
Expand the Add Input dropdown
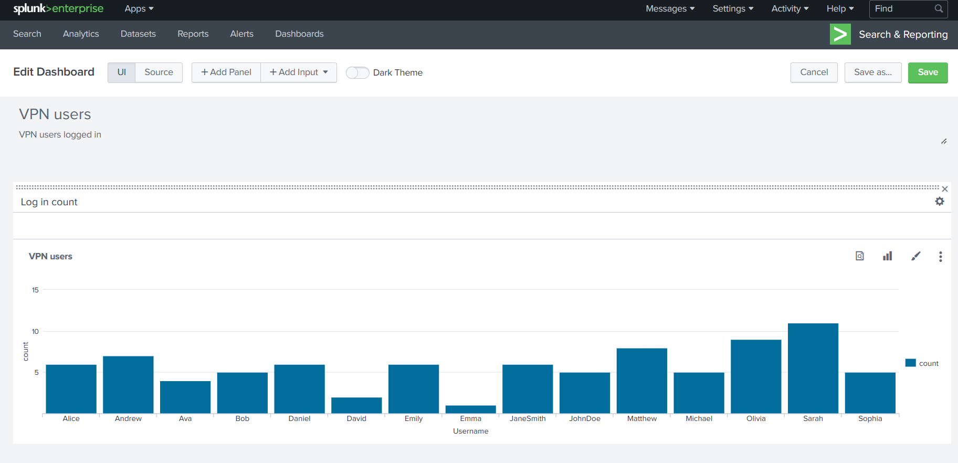point(299,72)
